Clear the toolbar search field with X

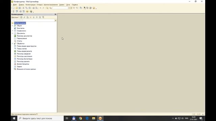[71, 8]
